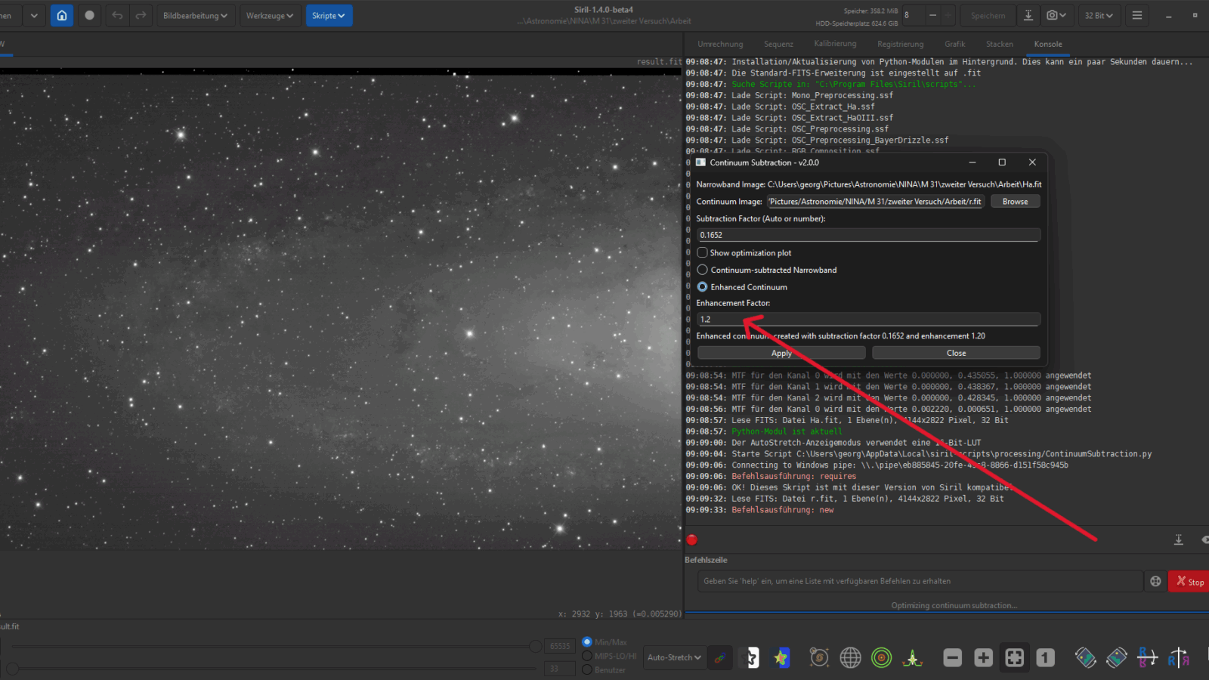
Task: Open the 32 Bit depth dropdown
Action: click(1099, 15)
